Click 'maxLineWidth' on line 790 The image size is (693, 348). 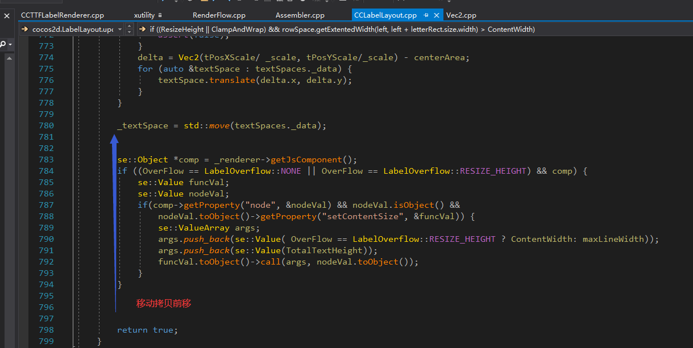pyautogui.click(x=613, y=239)
